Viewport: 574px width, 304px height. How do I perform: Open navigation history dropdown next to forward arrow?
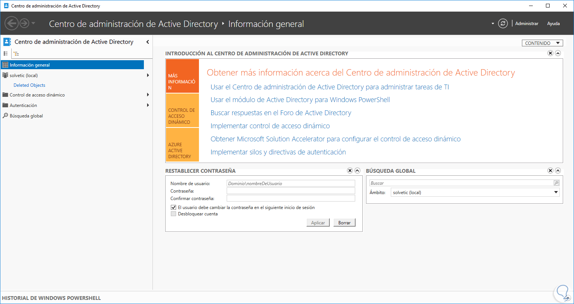33,23
